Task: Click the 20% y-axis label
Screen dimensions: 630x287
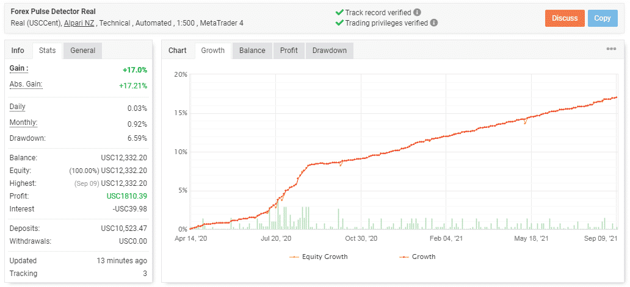Action: coord(181,74)
